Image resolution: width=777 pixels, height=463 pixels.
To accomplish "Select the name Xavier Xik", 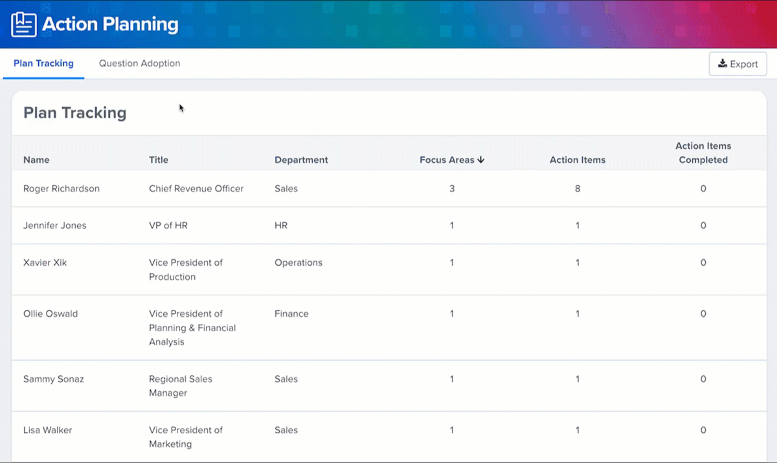I will [x=45, y=263].
